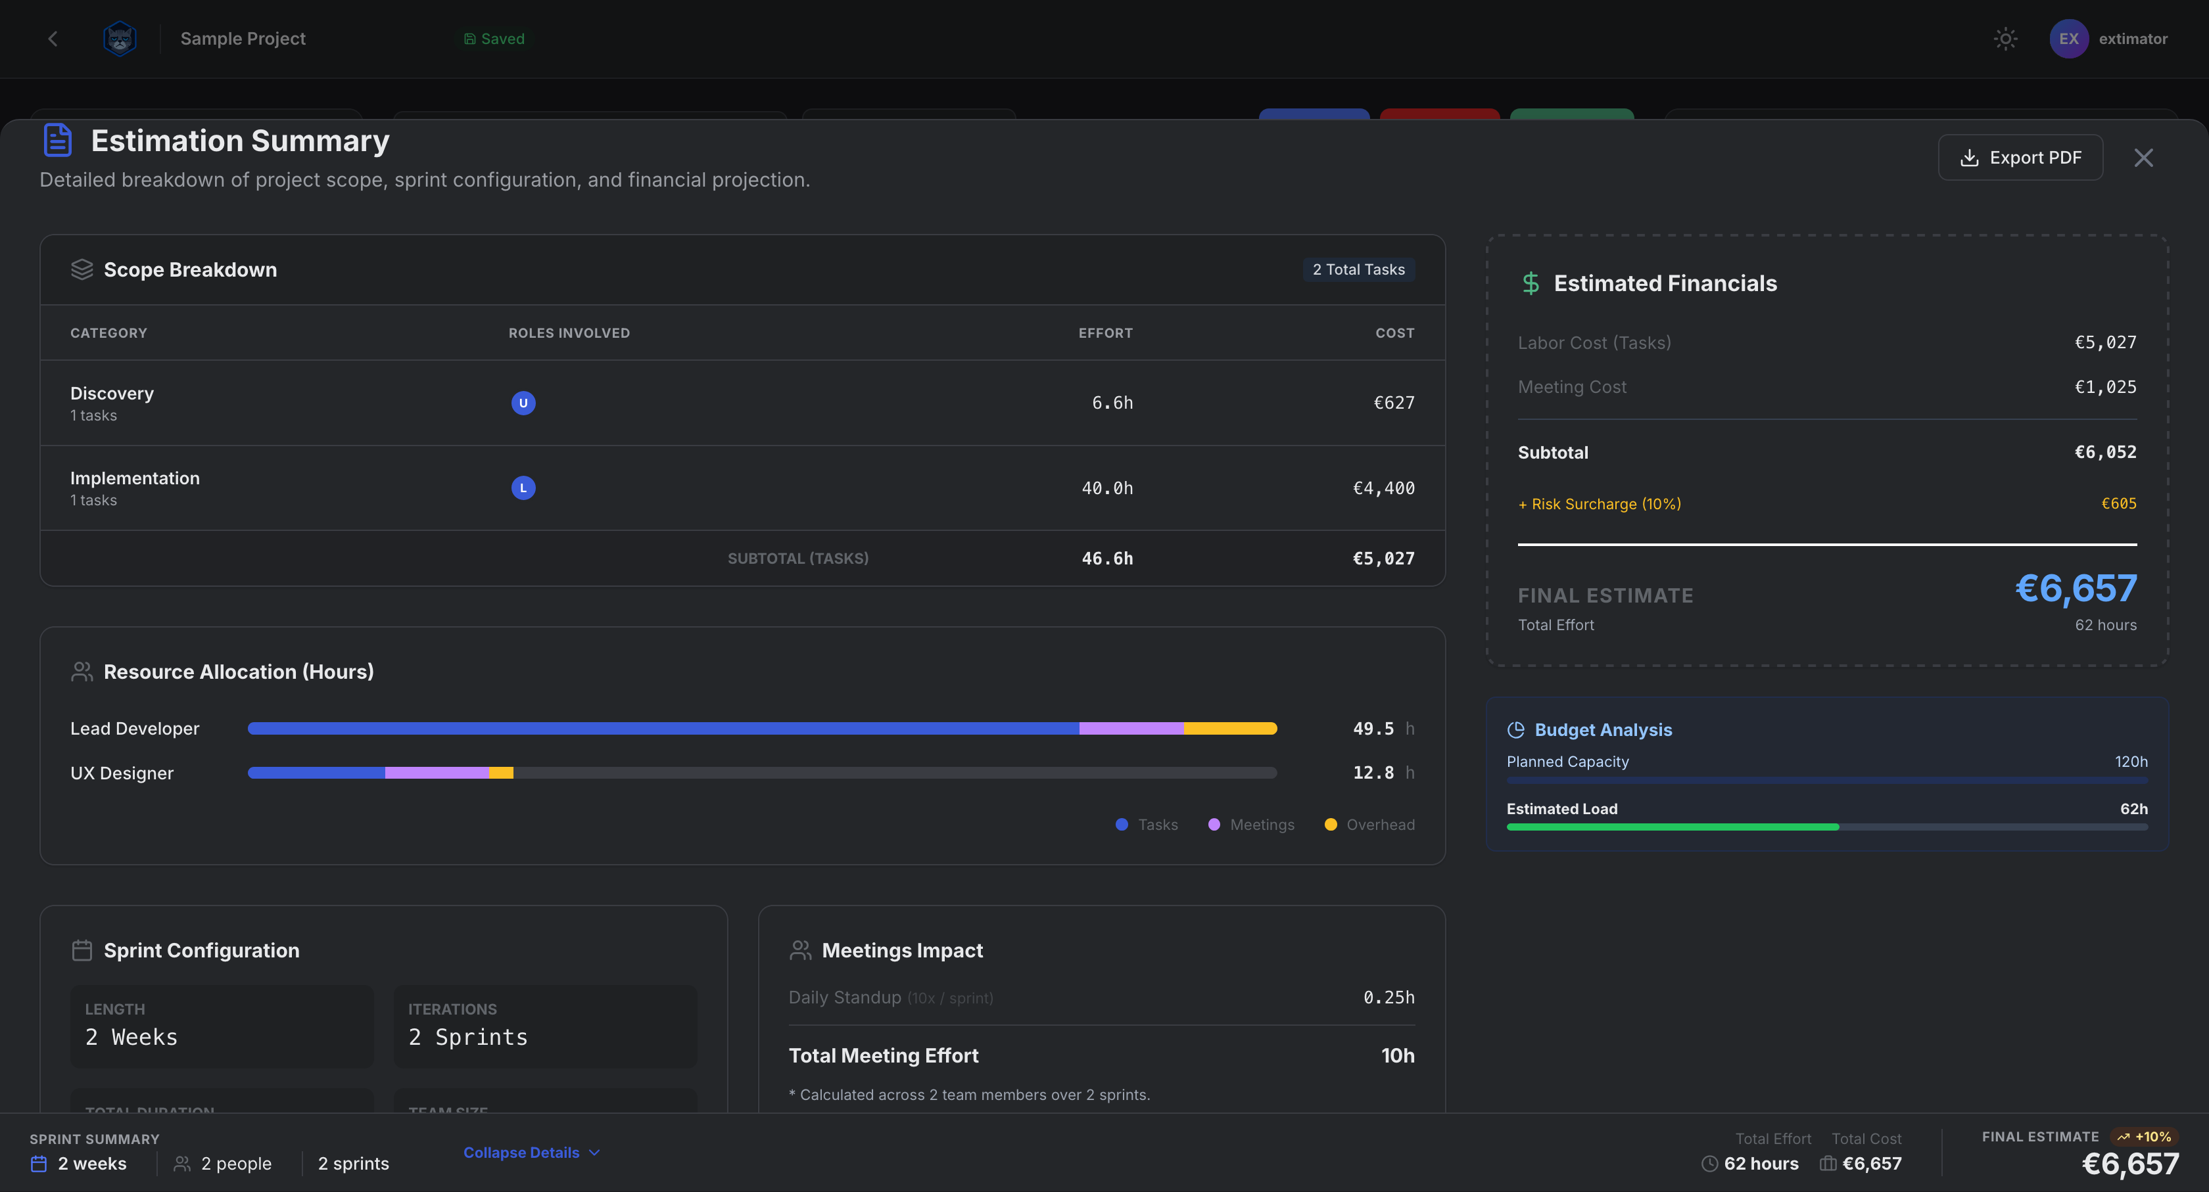
Task: Open the EX user avatar
Action: (2068, 39)
